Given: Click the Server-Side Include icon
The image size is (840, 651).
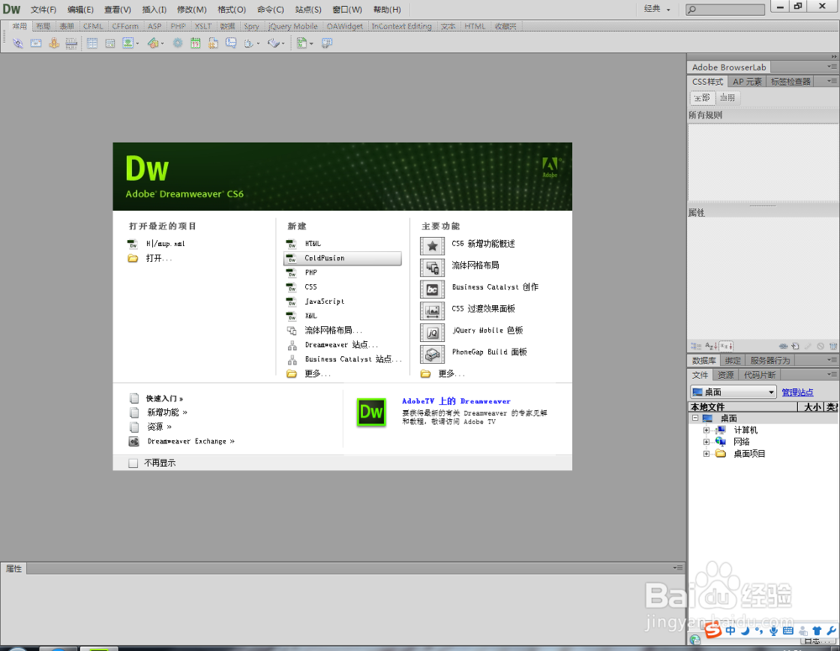Looking at the screenshot, I should click(x=213, y=44).
